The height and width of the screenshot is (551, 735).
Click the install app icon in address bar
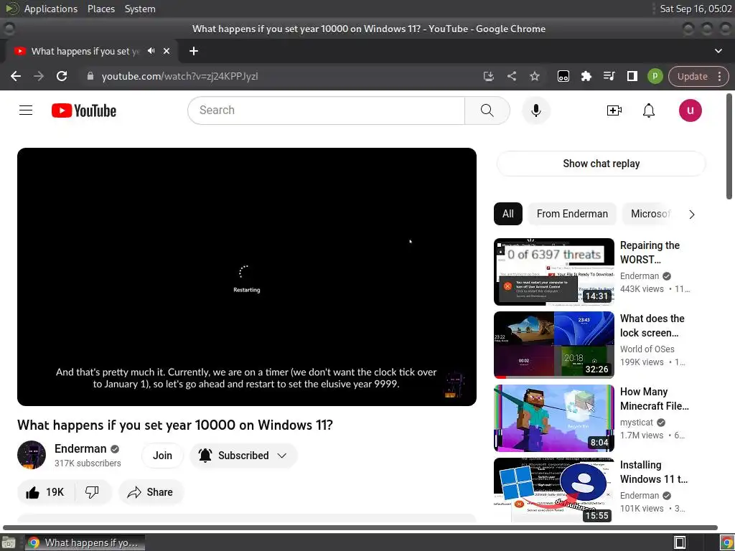(488, 76)
